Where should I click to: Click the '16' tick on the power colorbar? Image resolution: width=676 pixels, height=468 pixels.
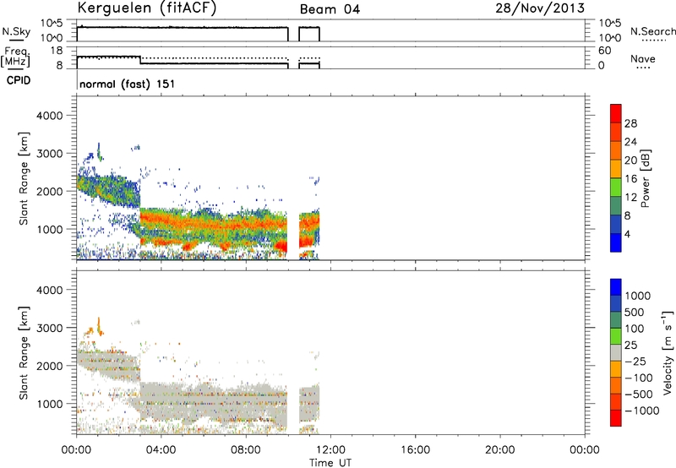coord(630,179)
